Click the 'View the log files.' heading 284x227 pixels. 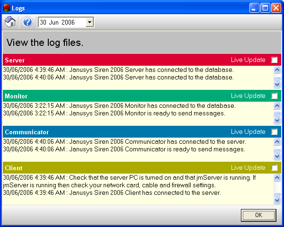point(45,43)
